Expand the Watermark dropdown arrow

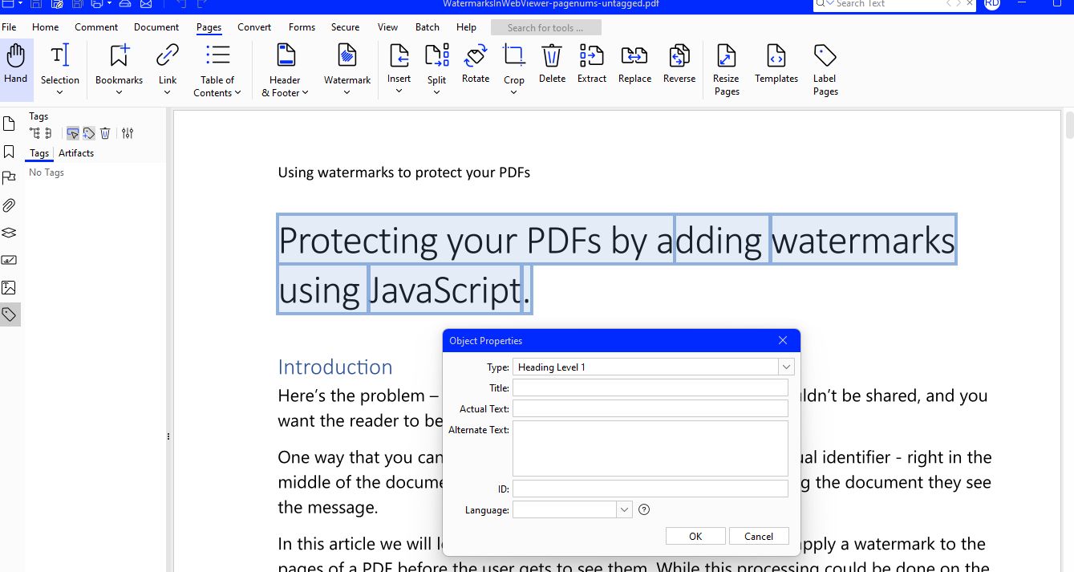point(347,92)
